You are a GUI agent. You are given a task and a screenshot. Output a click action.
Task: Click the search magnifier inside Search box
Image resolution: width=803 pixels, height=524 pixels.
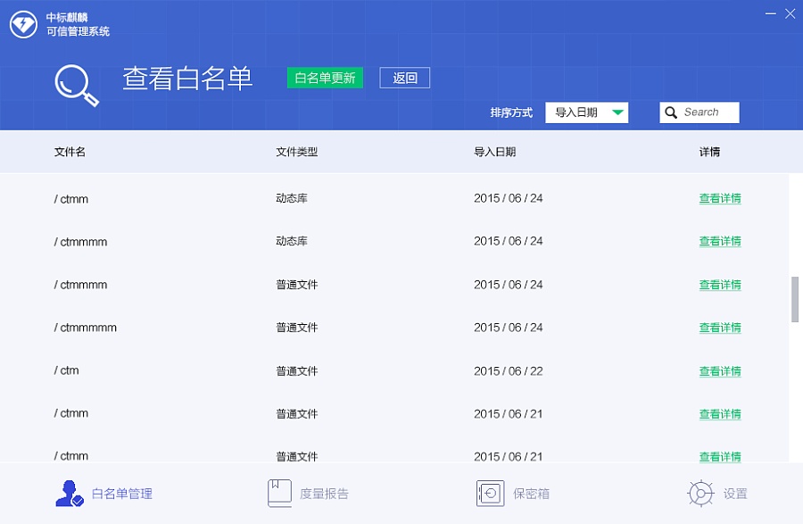pos(670,112)
